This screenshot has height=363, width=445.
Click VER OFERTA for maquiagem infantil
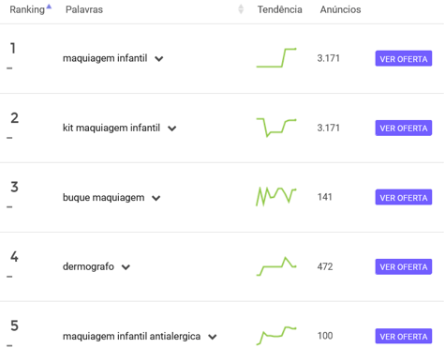tap(404, 58)
